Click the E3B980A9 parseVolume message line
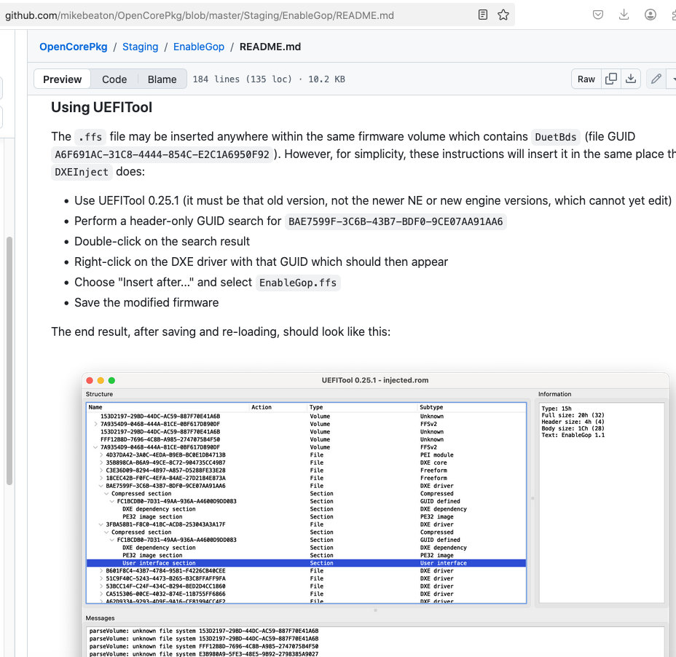The width and height of the screenshot is (676, 657). [204, 653]
